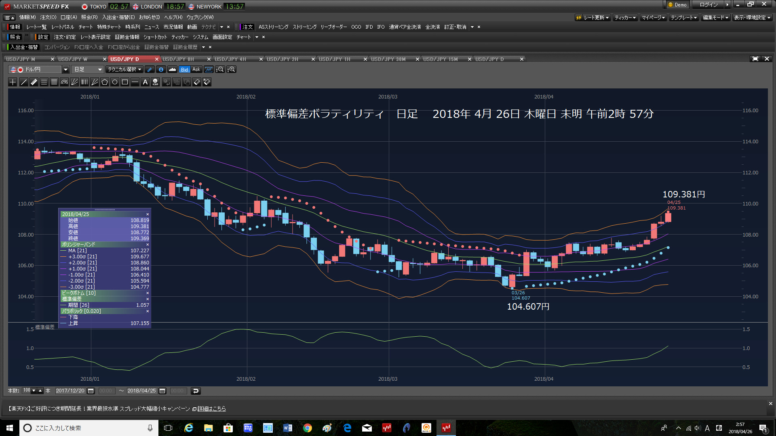Select the pentagon polygon drawing tool
776x436 pixels.
pyautogui.click(x=105, y=82)
